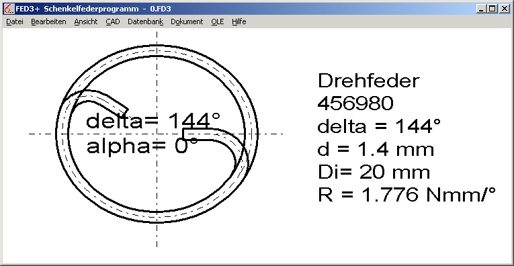The image size is (514, 266).
Task: Click the d = 1.4 mm wire diameter text
Action: point(376,149)
